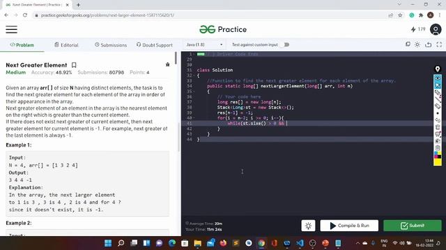This screenshot has height=250, width=446.
Task: Open the Doubt Support tab
Action: 155,44
